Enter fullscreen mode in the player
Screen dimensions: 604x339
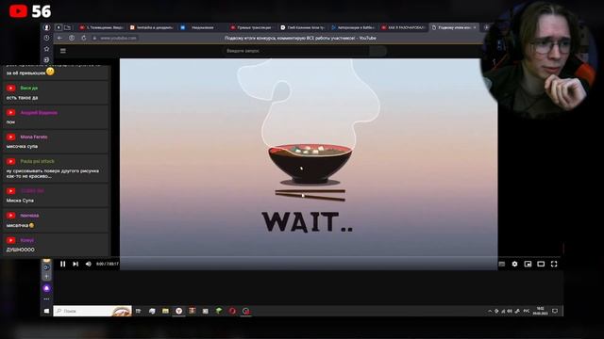pos(554,264)
